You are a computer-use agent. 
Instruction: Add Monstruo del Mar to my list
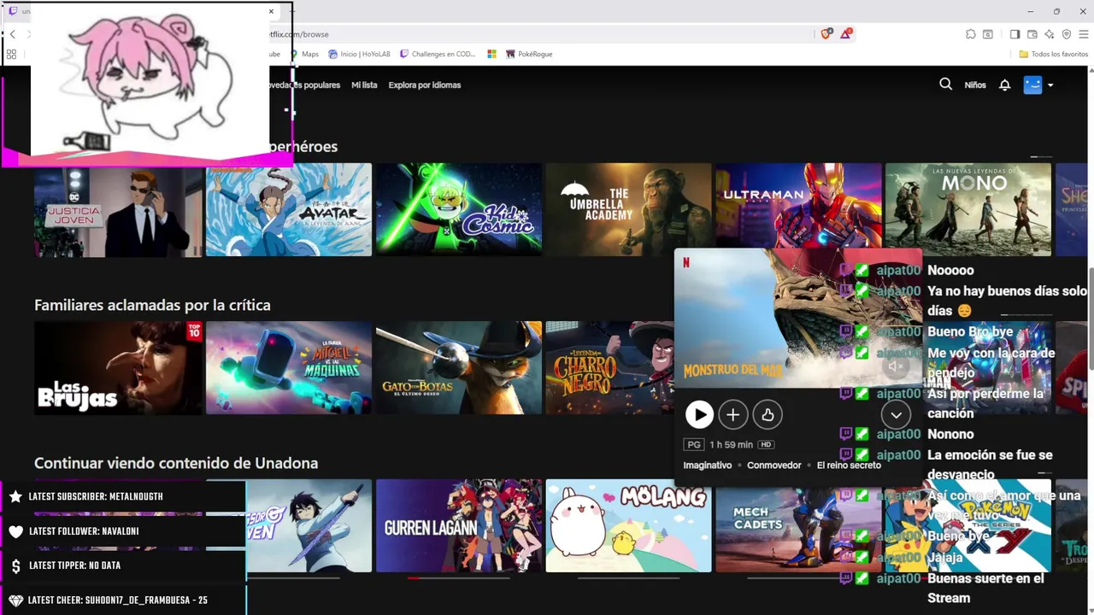732,414
